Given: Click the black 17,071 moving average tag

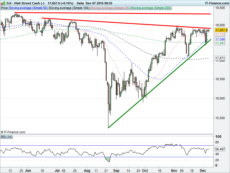Looking at the screenshot, I should (x=220, y=58).
